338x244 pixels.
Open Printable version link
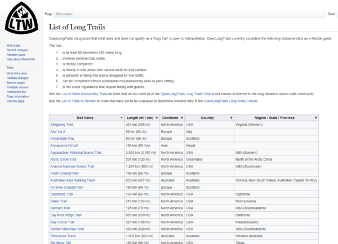point(17,87)
